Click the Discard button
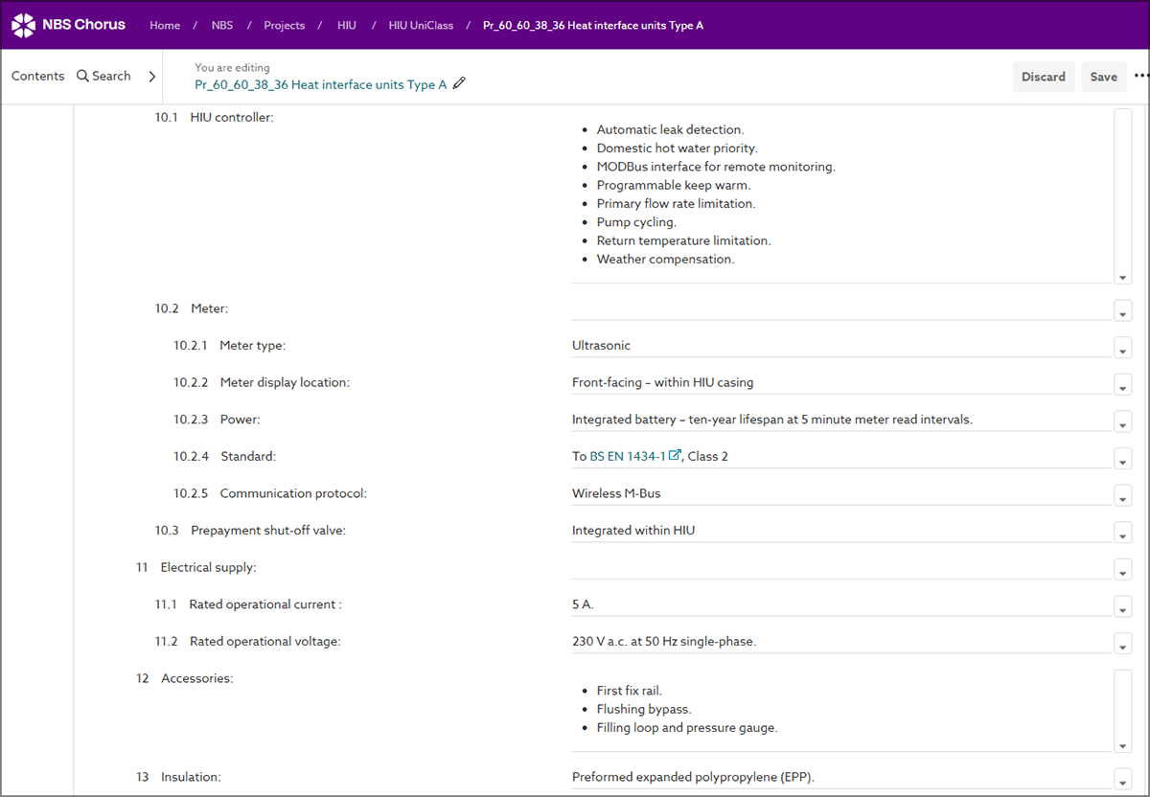 (x=1043, y=77)
